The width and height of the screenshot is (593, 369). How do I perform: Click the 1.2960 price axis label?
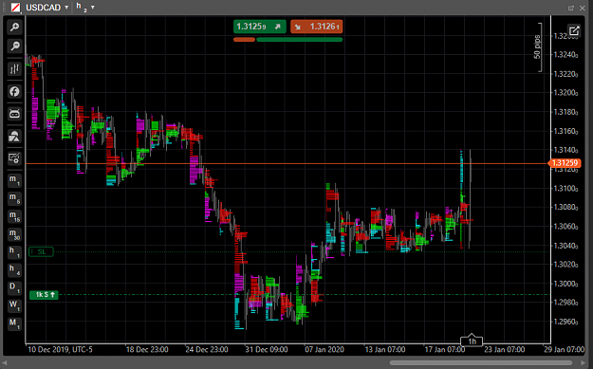point(565,322)
